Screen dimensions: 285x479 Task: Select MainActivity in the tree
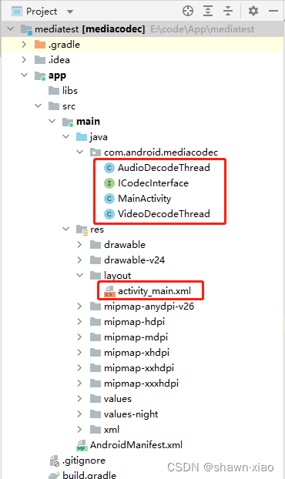[x=145, y=199]
